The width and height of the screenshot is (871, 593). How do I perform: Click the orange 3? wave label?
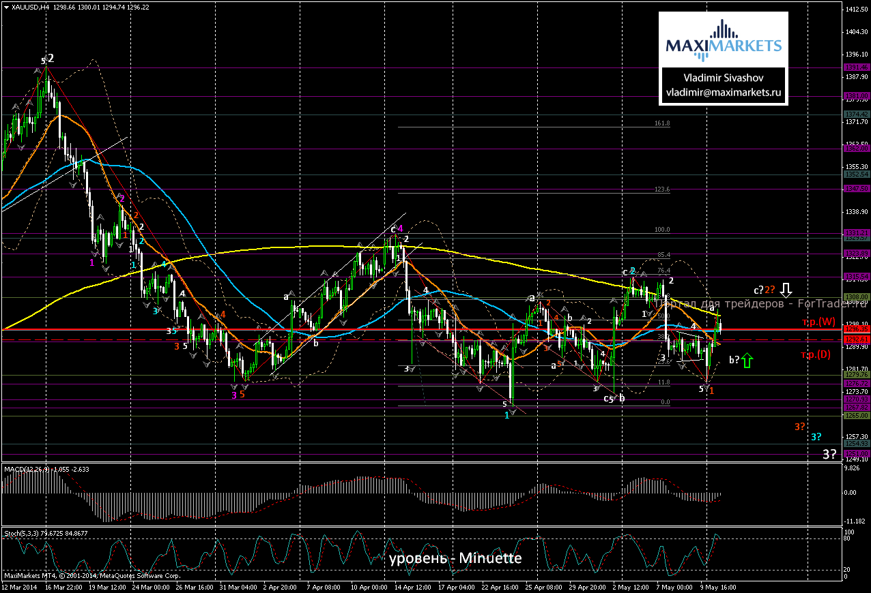click(x=800, y=426)
